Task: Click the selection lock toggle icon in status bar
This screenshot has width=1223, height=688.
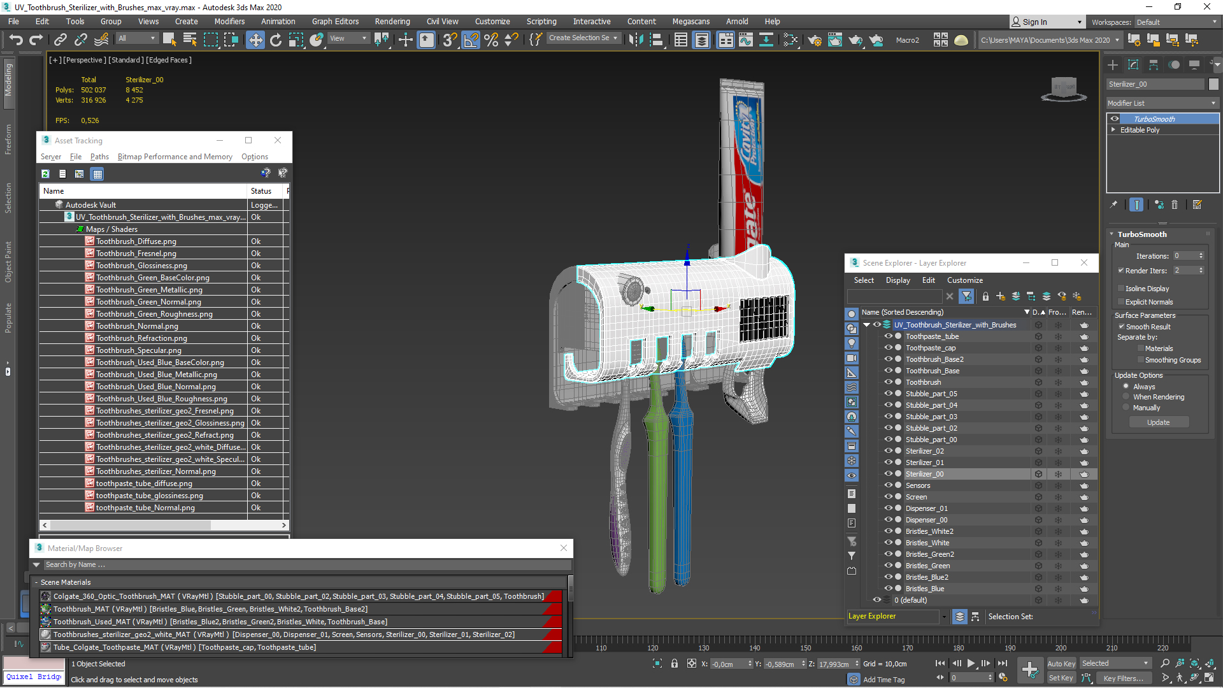Action: coord(675,664)
